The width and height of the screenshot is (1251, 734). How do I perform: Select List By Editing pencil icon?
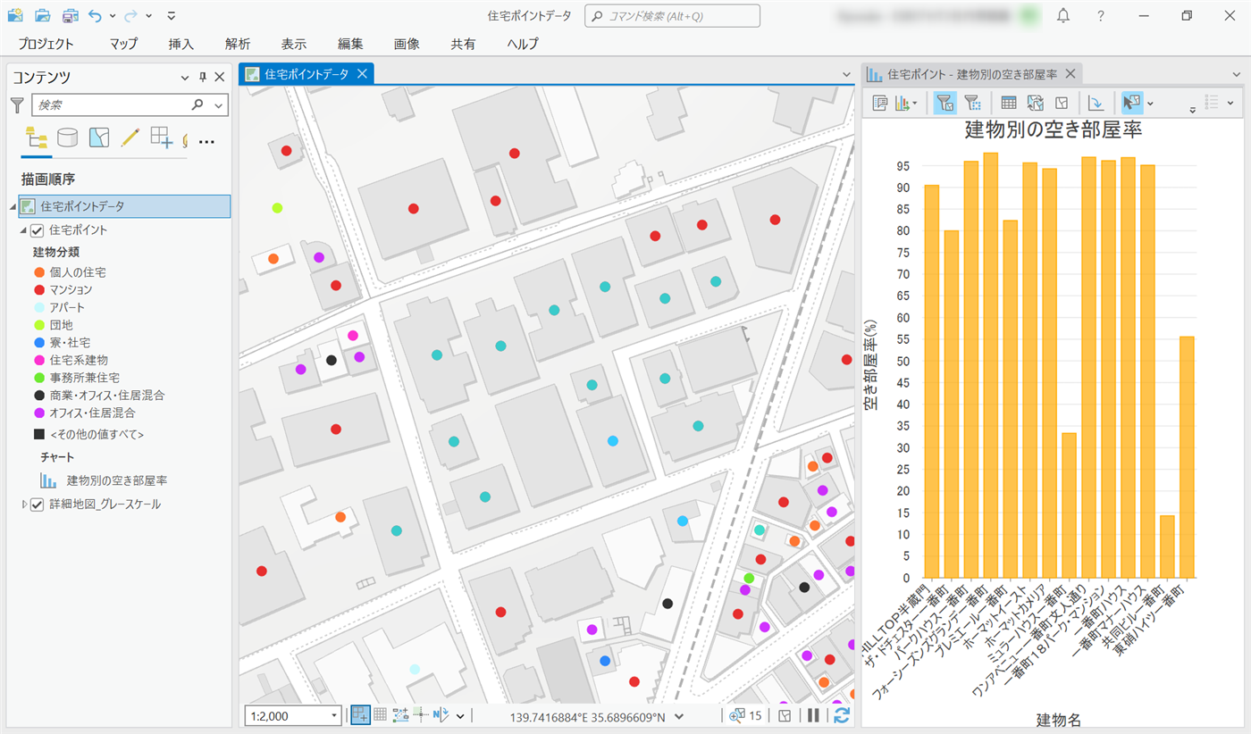coord(130,138)
